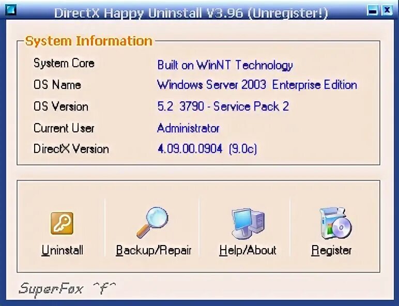
Task: Click the window title bar text
Action: click(191, 13)
